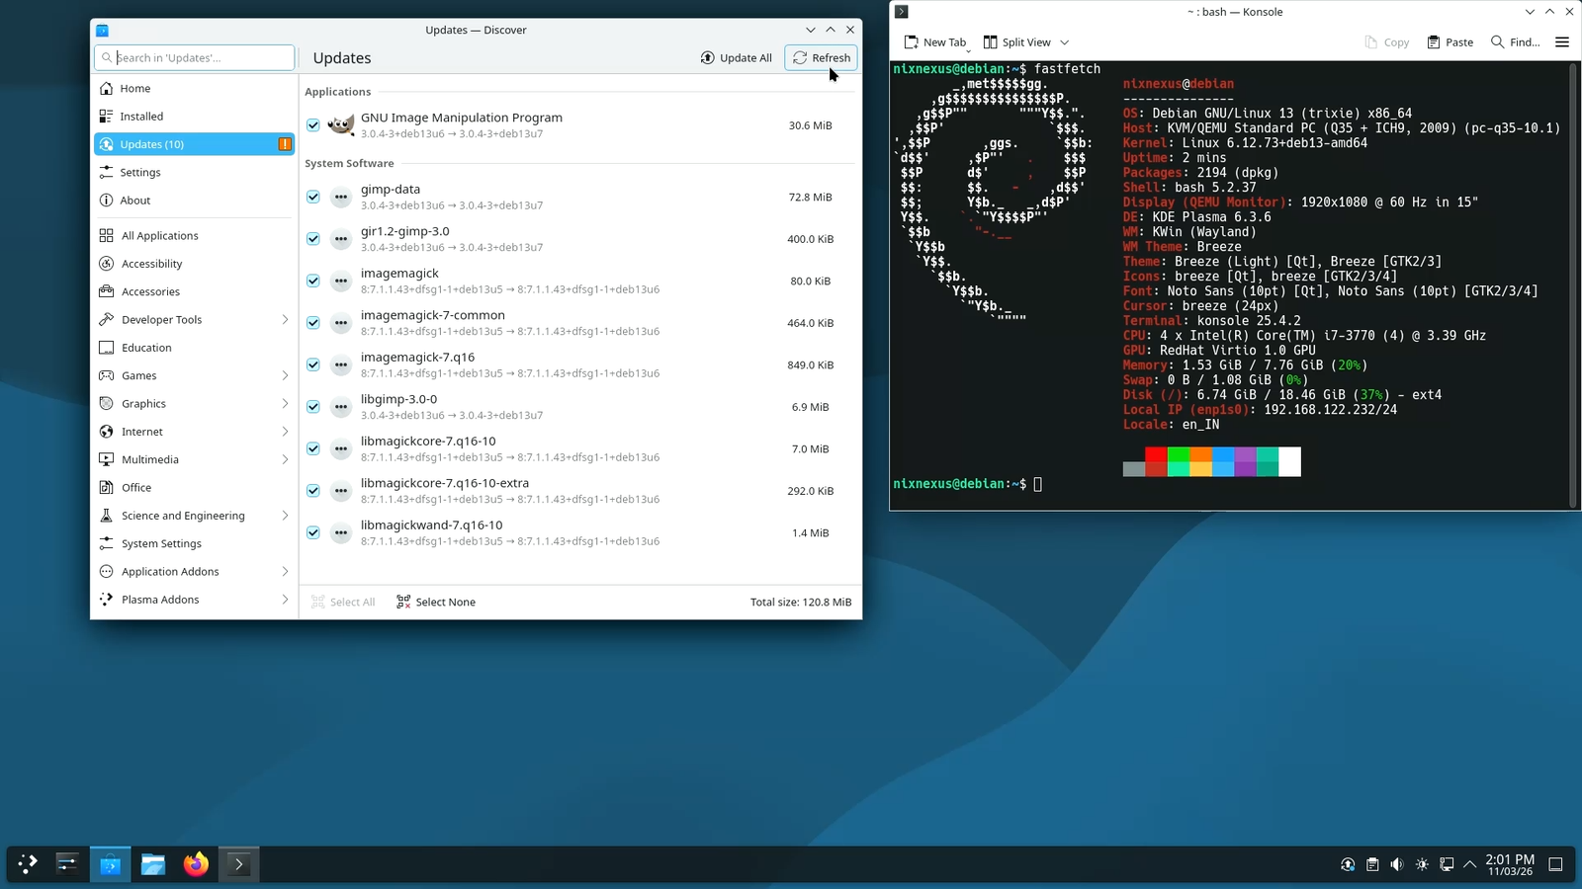Open a New Tab in Konsole
This screenshot has width=1582, height=889.
[x=935, y=41]
